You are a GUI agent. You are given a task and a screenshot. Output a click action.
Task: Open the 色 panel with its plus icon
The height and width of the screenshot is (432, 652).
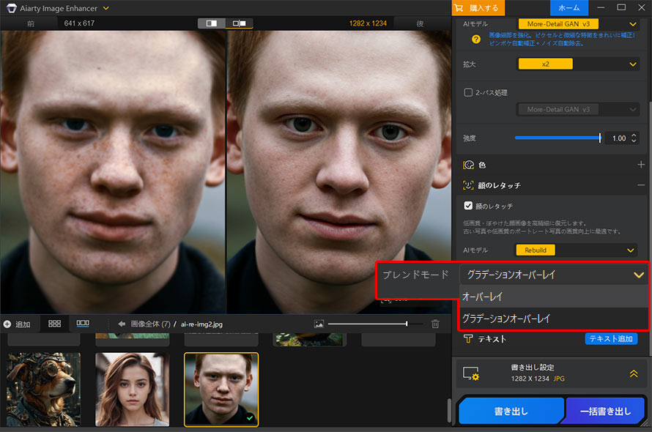point(640,165)
